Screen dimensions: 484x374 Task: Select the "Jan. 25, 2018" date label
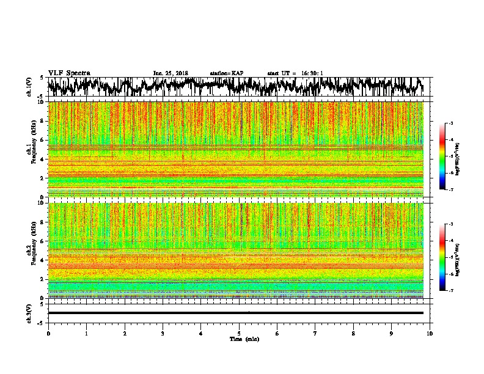(x=170, y=73)
